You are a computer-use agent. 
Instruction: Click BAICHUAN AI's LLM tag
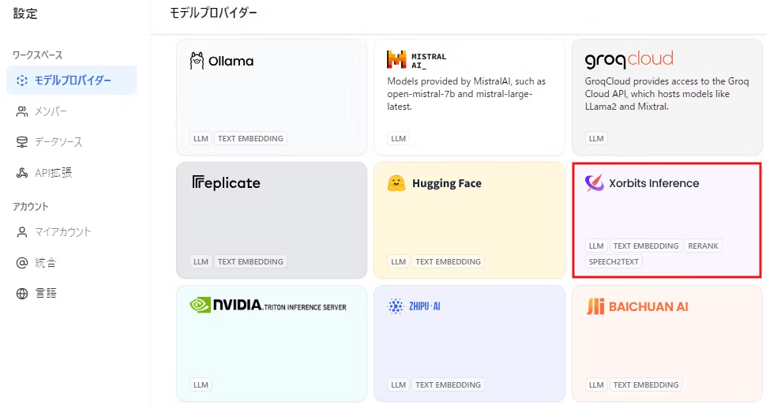pos(596,385)
